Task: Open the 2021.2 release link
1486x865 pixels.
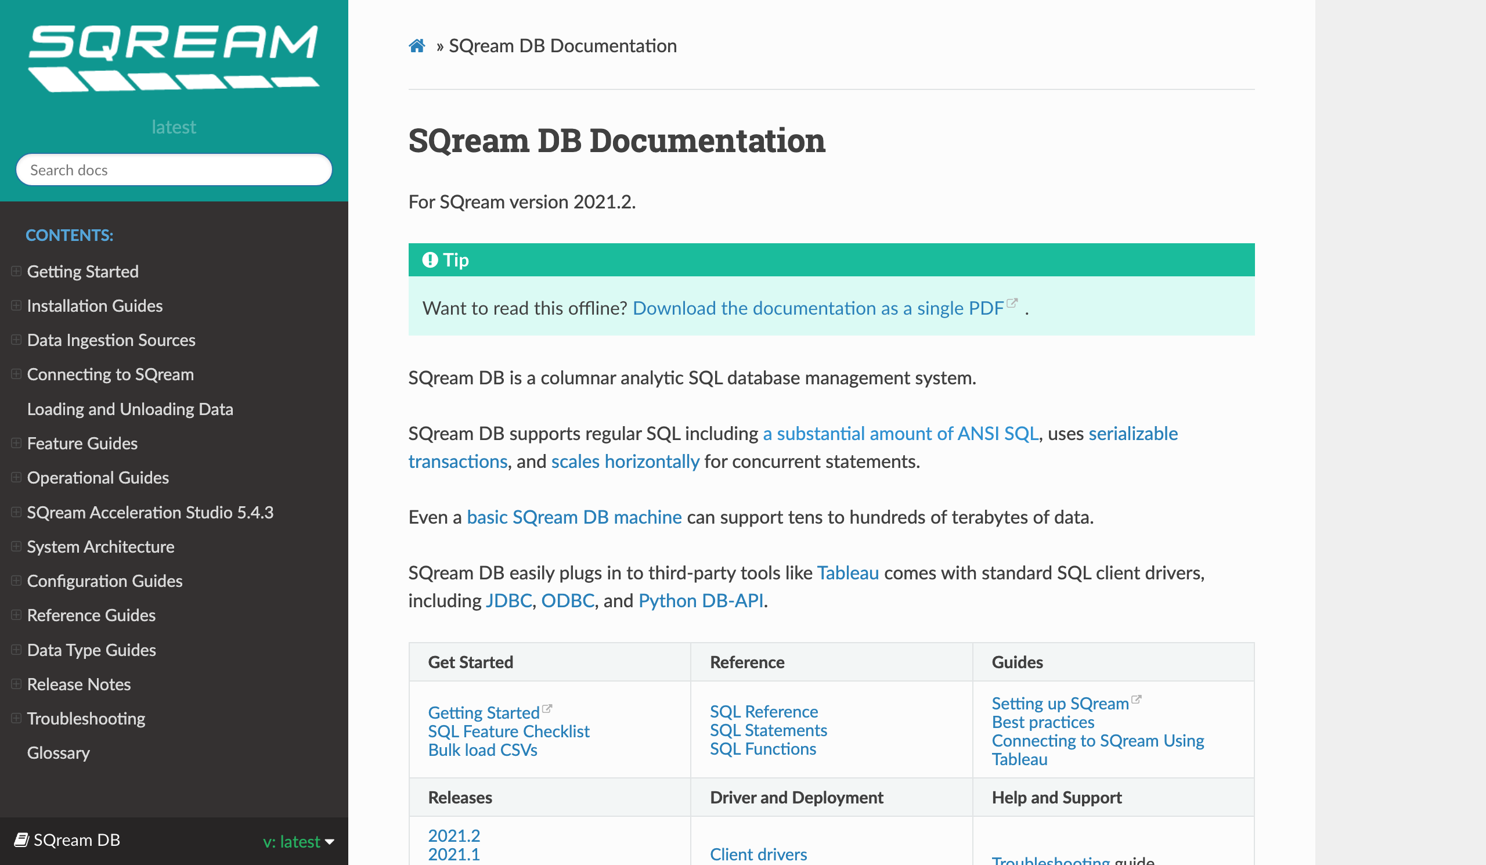Action: click(x=454, y=835)
